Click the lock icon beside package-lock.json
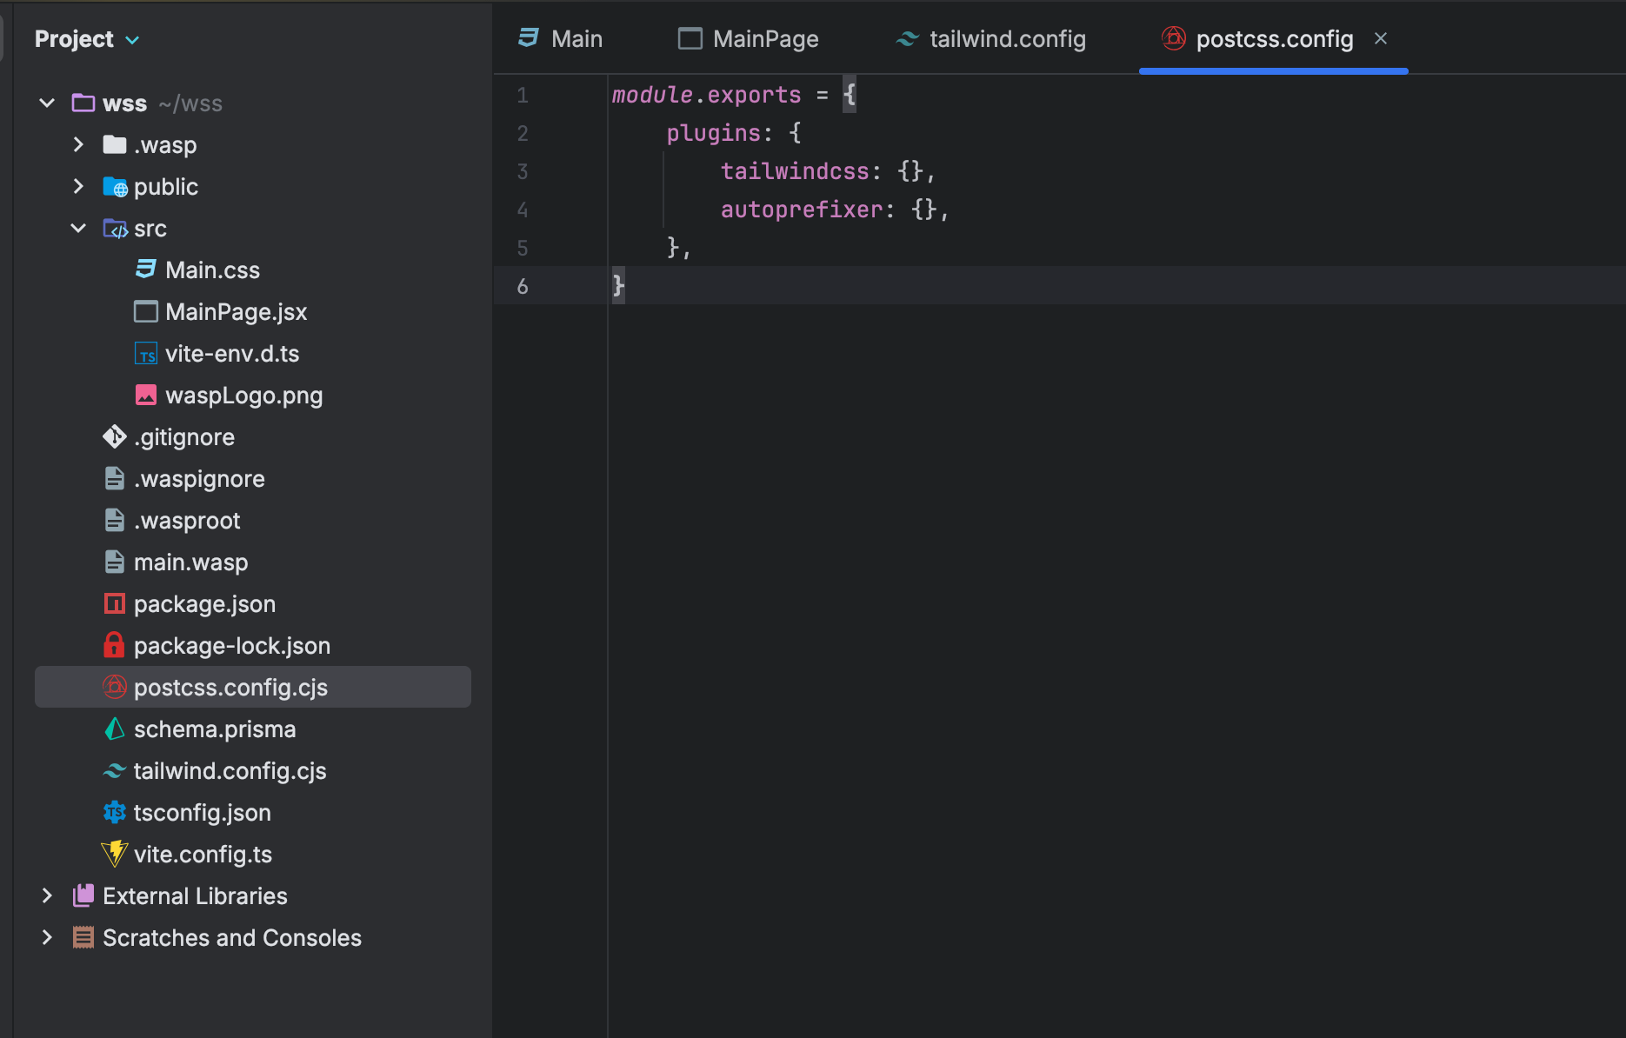Image resolution: width=1626 pixels, height=1038 pixels. pos(115,645)
